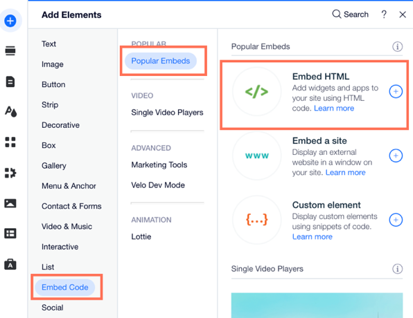Select Popular Embeds subcategory
413x318 pixels.
coord(160,61)
